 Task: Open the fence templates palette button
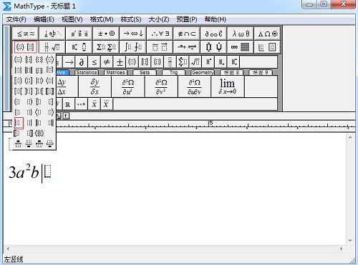click(26, 47)
